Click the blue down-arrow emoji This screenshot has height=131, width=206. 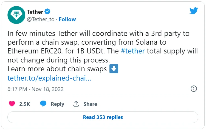pyautogui.click(x=114, y=69)
